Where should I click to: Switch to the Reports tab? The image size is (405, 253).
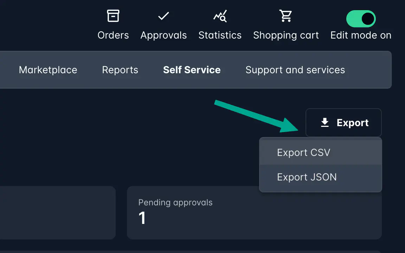point(120,70)
